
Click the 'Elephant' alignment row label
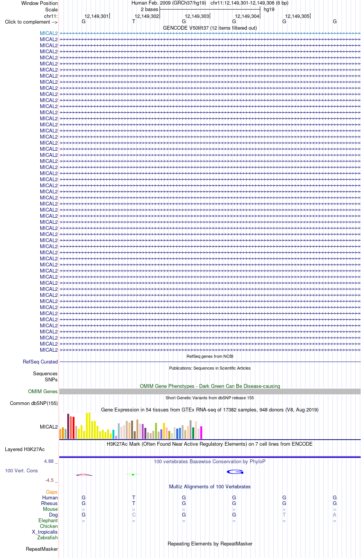point(48,520)
